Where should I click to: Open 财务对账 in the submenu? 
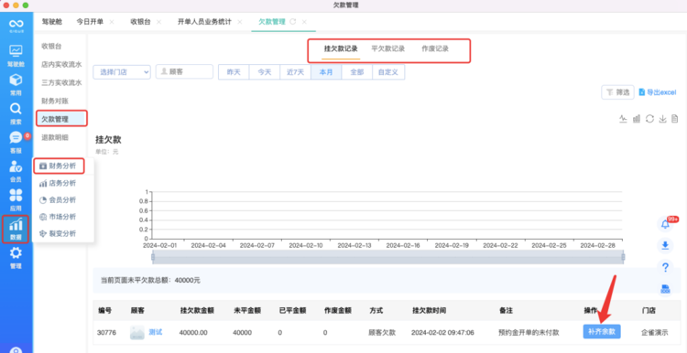55,101
